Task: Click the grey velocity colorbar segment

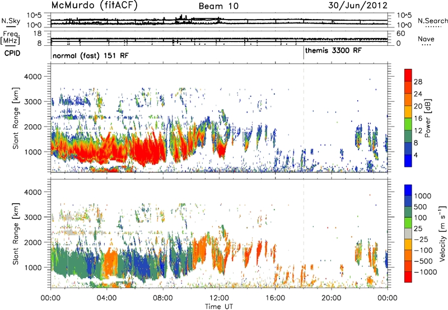Action: pyautogui.click(x=408, y=233)
